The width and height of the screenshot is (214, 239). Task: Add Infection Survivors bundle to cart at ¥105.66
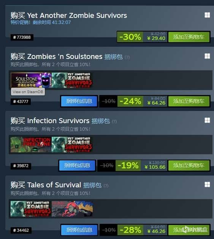[x=189, y=165]
